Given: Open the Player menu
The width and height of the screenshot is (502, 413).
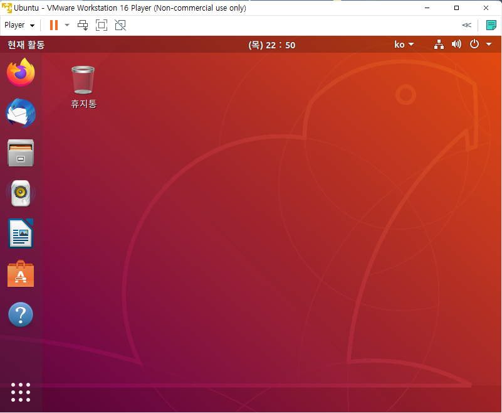Looking at the screenshot, I should pyautogui.click(x=19, y=25).
